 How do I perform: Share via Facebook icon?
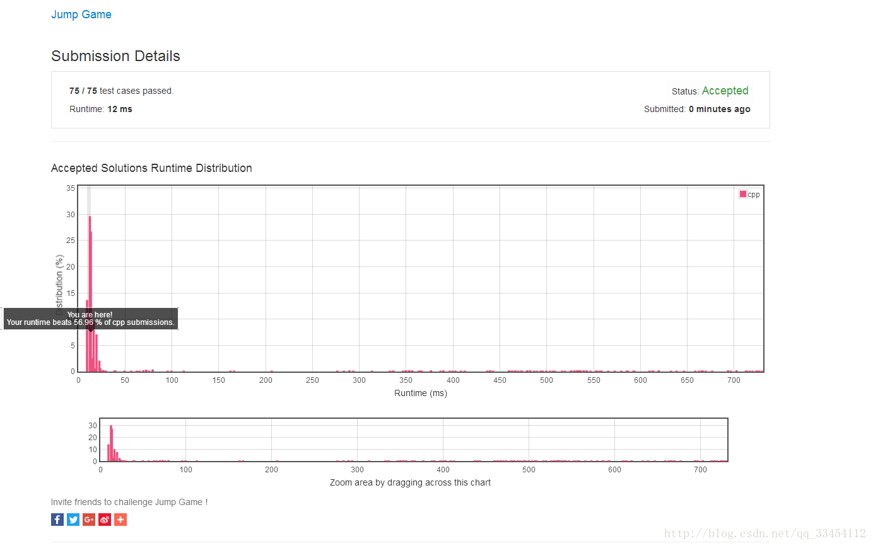click(x=57, y=520)
